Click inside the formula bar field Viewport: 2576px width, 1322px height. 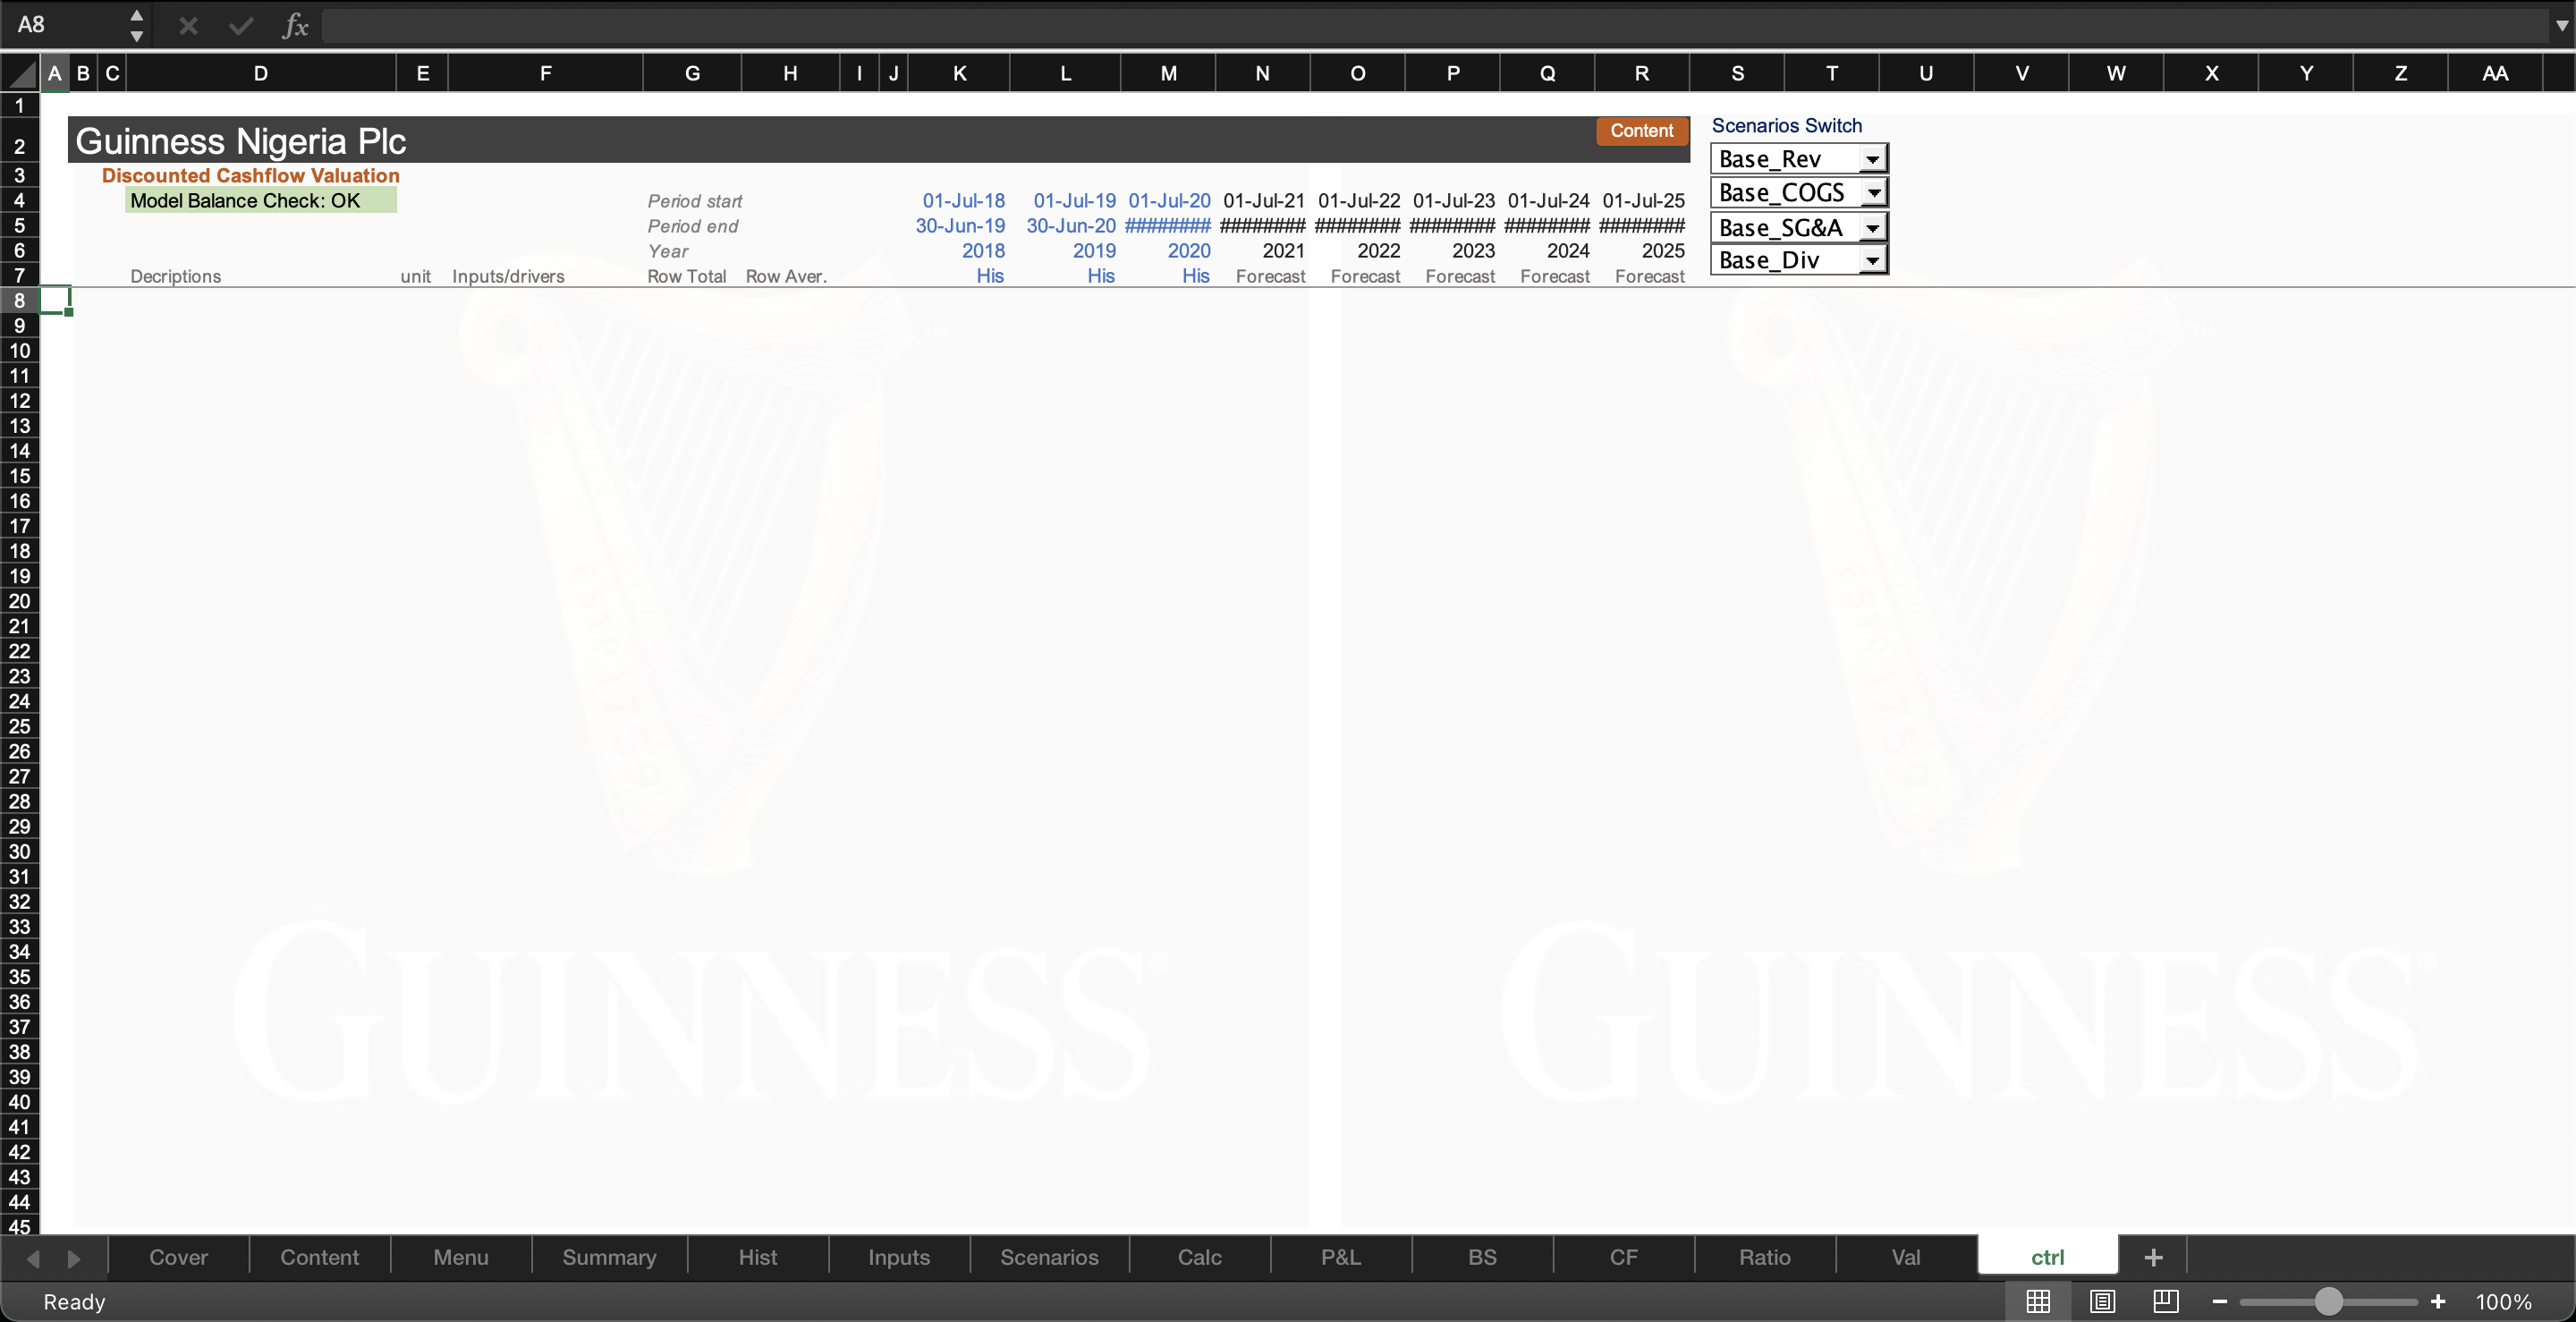pos(1435,26)
